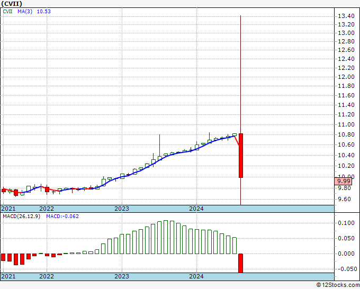360x289 pixels.
Task: Click 2024 on the price chart time axis
Action: point(196,209)
